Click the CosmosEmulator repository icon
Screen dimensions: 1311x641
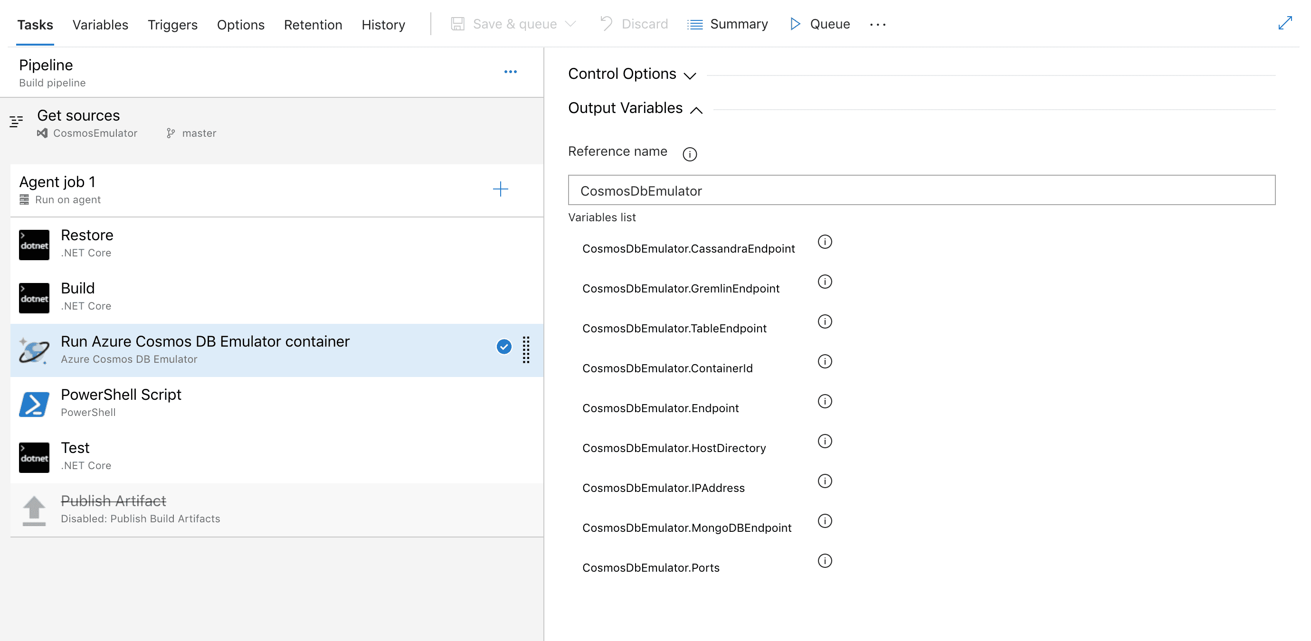coord(42,133)
